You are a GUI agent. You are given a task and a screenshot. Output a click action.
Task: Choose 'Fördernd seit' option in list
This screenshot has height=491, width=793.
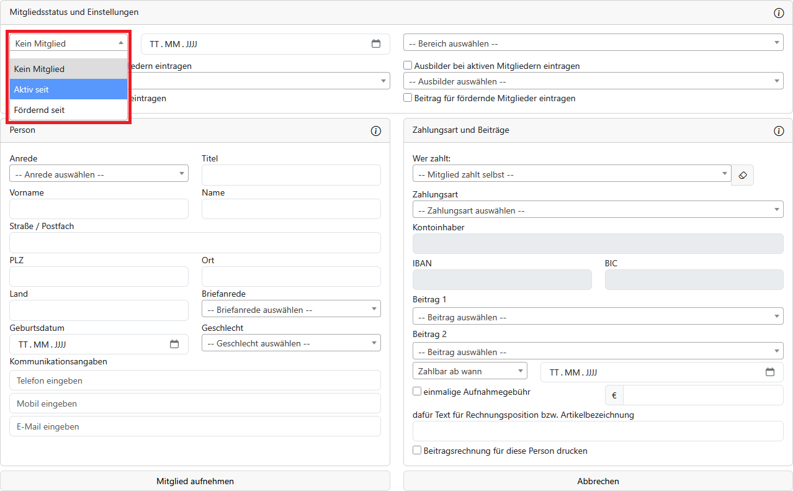tap(68, 110)
